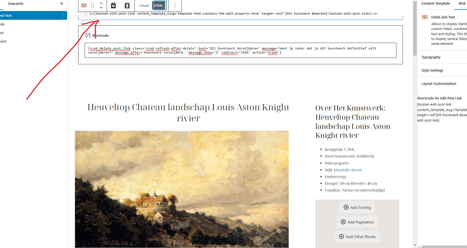Open block options three-dot menu in toolbar
The image size is (467, 248).
tap(175, 5)
